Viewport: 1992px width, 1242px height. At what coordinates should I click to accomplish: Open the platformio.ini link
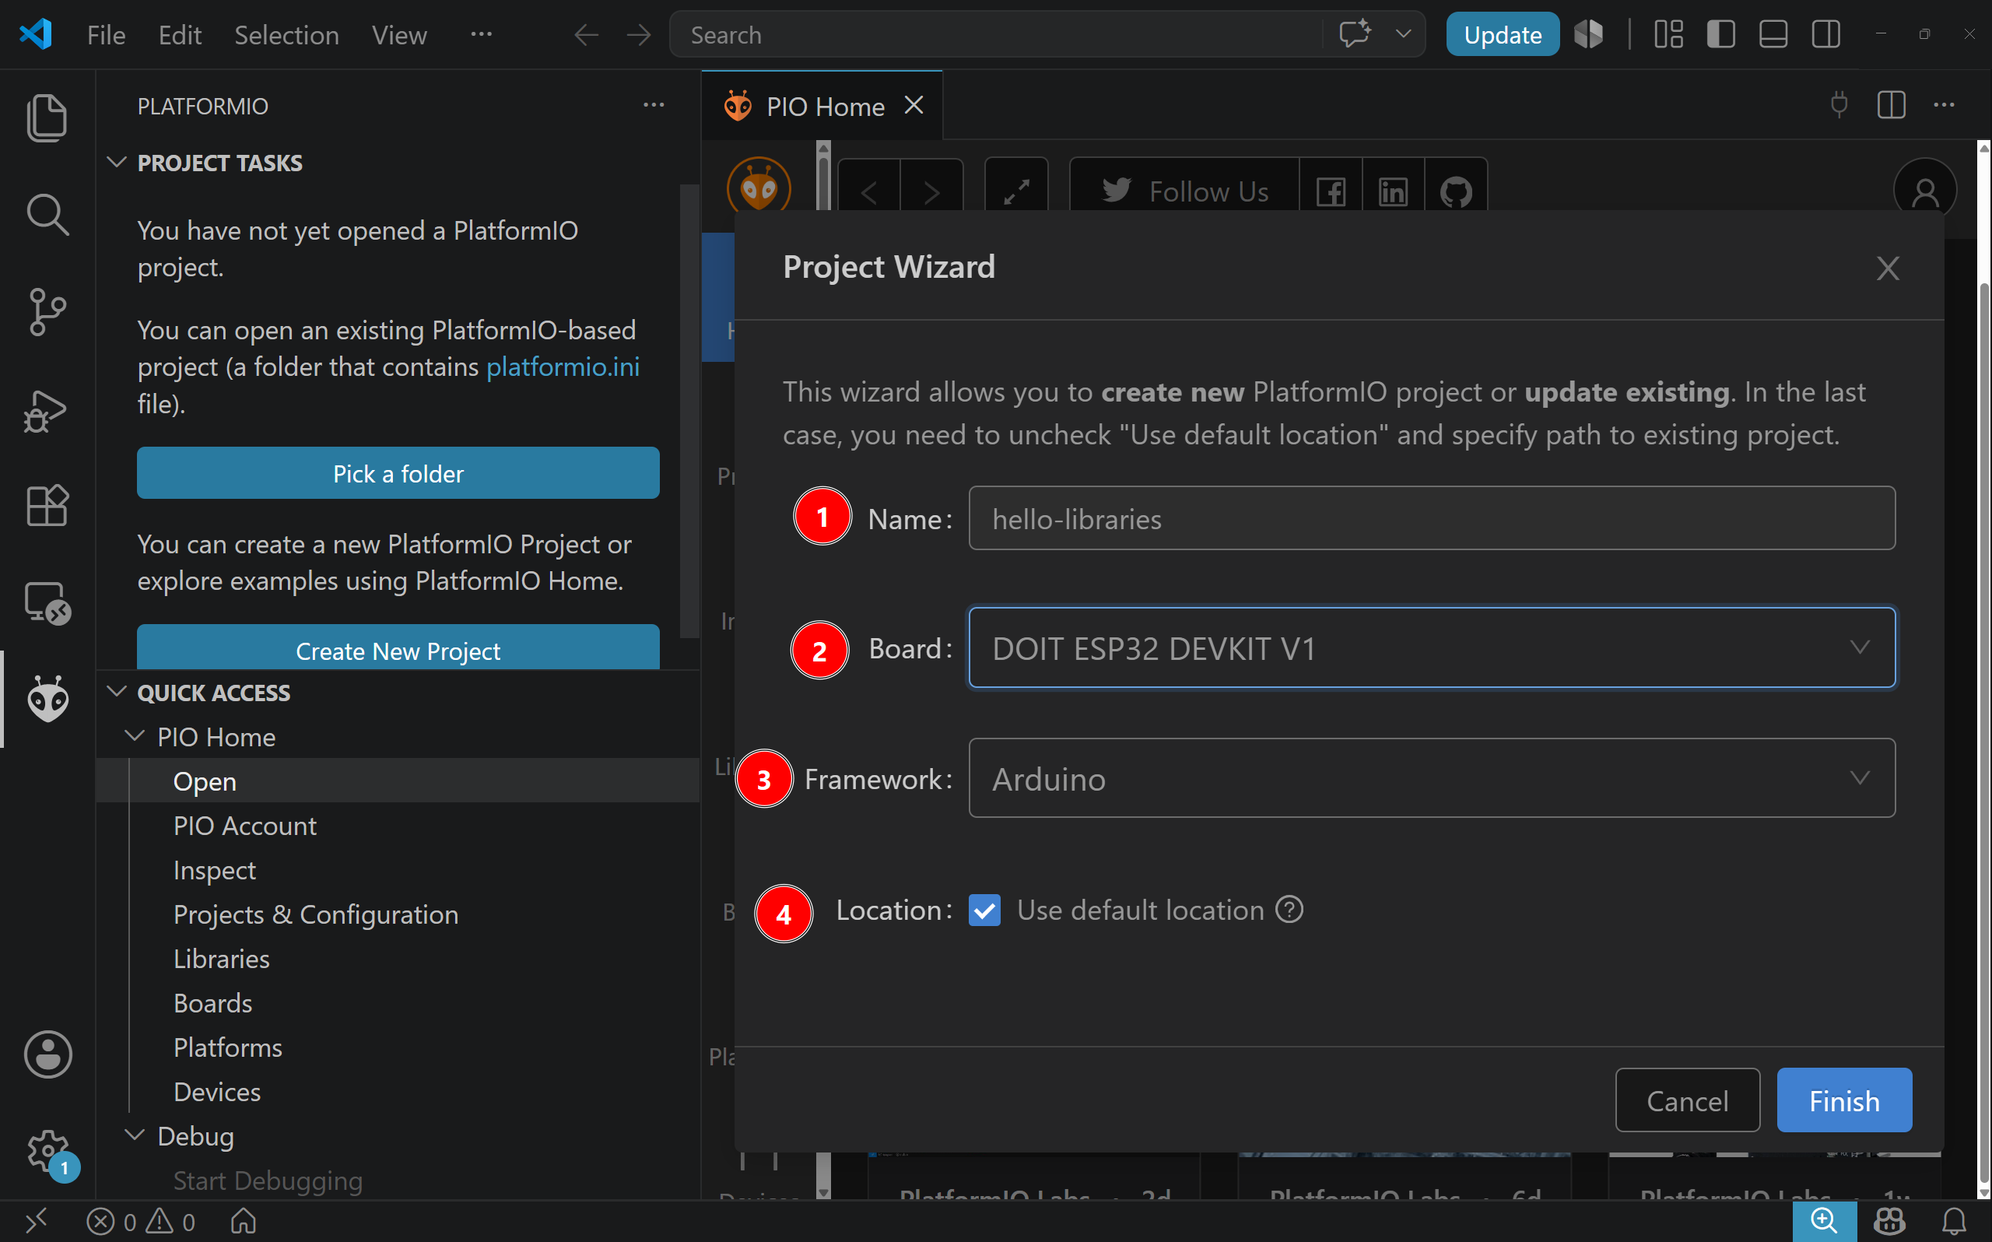563,367
